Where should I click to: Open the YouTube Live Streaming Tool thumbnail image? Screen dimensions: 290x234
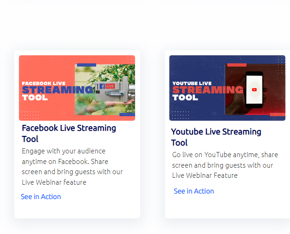coord(227,88)
